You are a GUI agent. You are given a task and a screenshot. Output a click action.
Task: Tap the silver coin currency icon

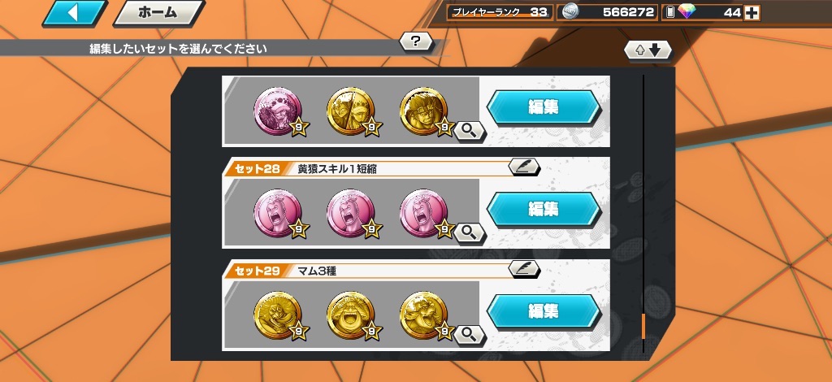click(570, 12)
